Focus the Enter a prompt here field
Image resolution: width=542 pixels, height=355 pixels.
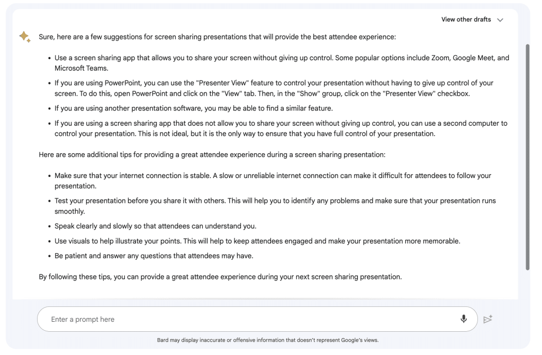pyautogui.click(x=249, y=319)
